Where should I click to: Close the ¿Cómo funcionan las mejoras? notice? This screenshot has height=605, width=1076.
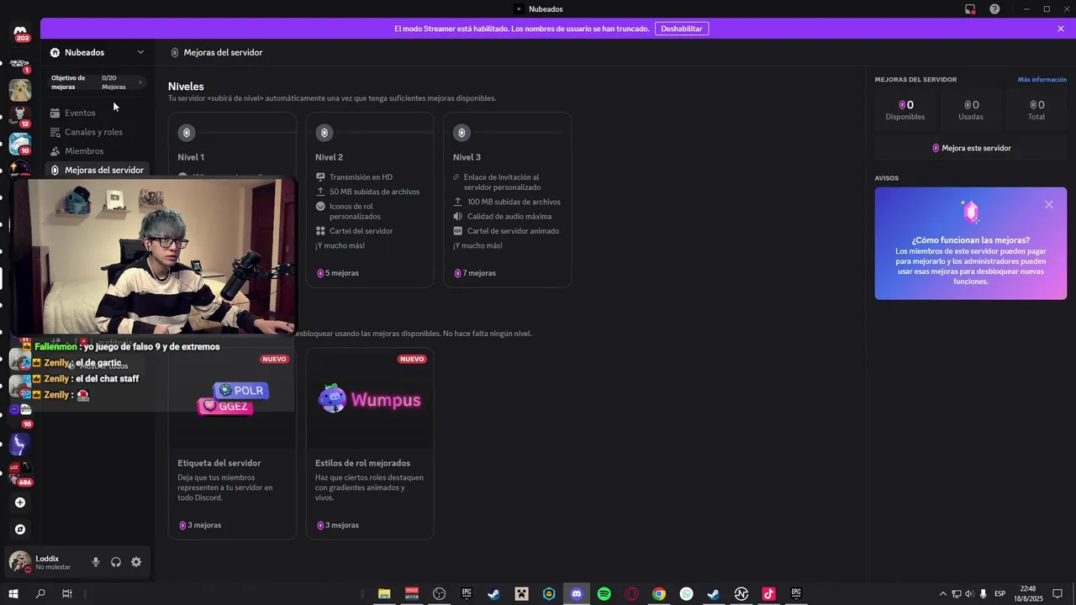coord(1048,204)
